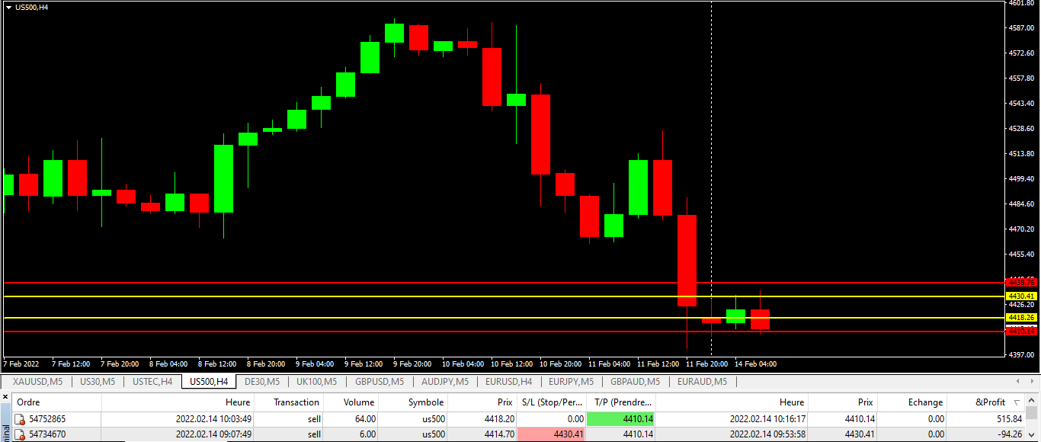
Task: Click the 4499.40 level on the price scale
Action: coord(1021,179)
